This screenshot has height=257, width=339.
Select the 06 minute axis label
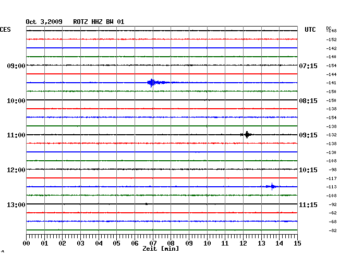click(x=135, y=243)
